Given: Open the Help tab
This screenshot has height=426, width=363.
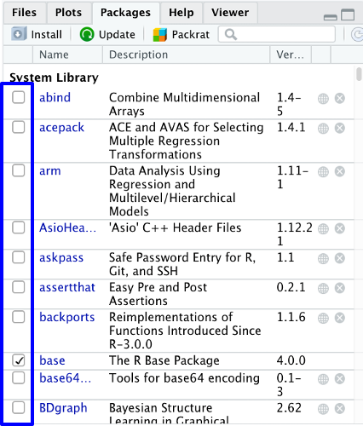Looking at the screenshot, I should click(x=181, y=13).
